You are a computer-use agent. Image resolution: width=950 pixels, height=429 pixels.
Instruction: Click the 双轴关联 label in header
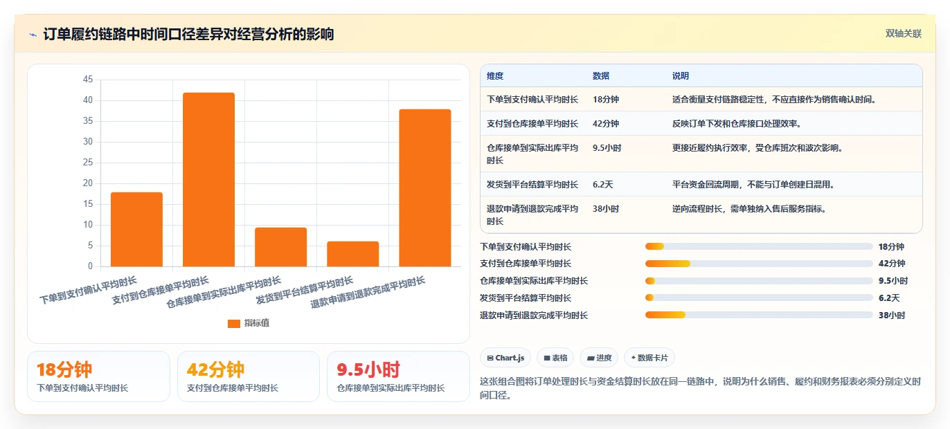[904, 34]
